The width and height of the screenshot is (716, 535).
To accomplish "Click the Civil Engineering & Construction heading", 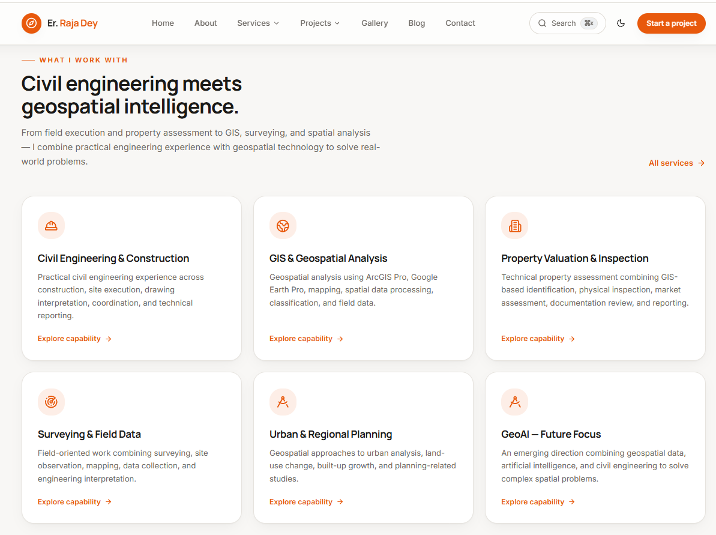I will click(x=113, y=259).
